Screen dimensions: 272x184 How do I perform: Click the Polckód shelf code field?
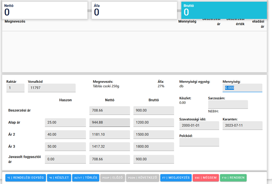click(x=199, y=142)
